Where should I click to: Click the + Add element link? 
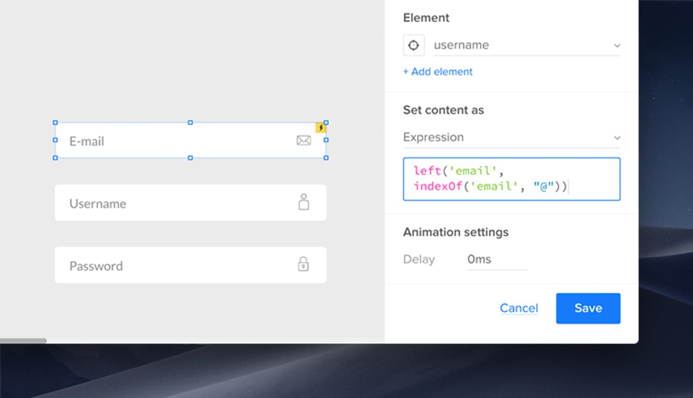click(438, 72)
